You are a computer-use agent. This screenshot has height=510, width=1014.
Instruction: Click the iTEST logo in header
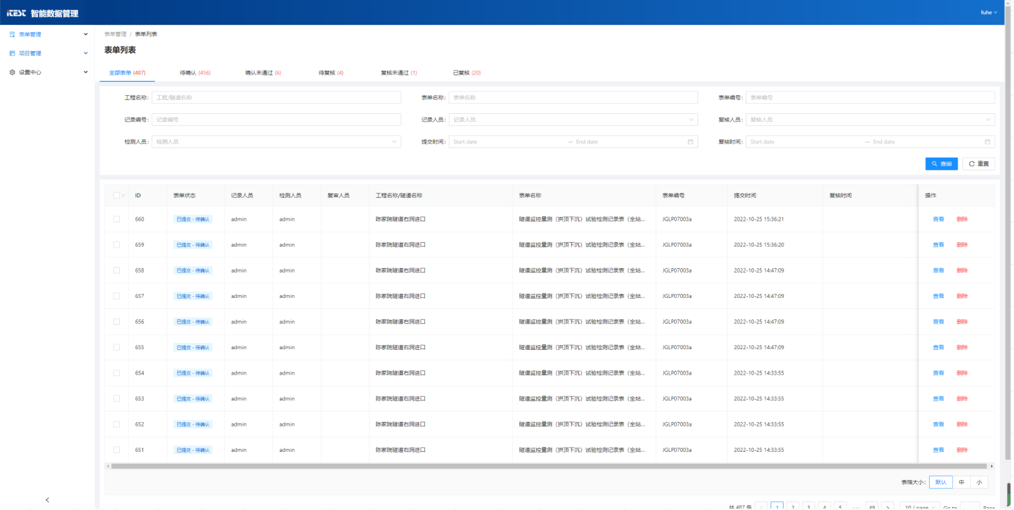(x=16, y=13)
